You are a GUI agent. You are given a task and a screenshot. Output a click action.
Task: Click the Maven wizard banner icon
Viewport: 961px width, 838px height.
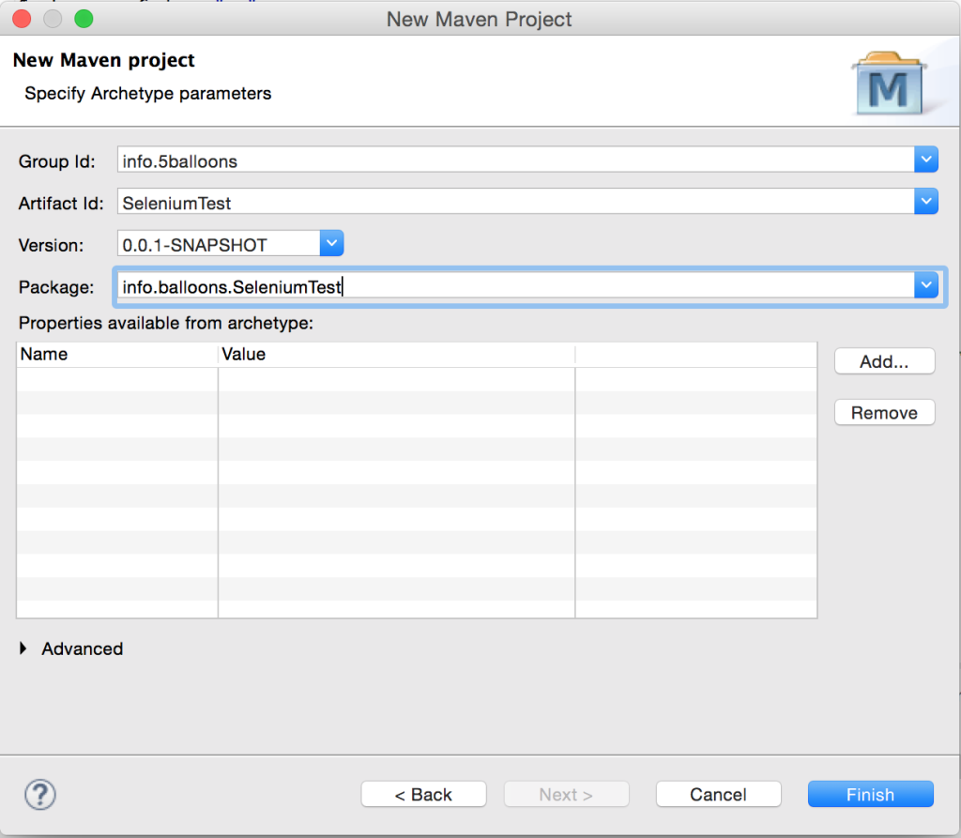[887, 84]
